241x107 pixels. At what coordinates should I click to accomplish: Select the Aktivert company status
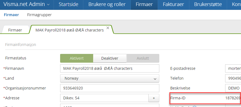77,58
